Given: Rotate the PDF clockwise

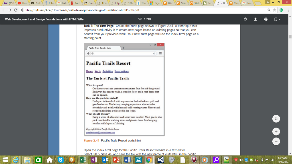Looking at the screenshot, I should [x=245, y=19].
